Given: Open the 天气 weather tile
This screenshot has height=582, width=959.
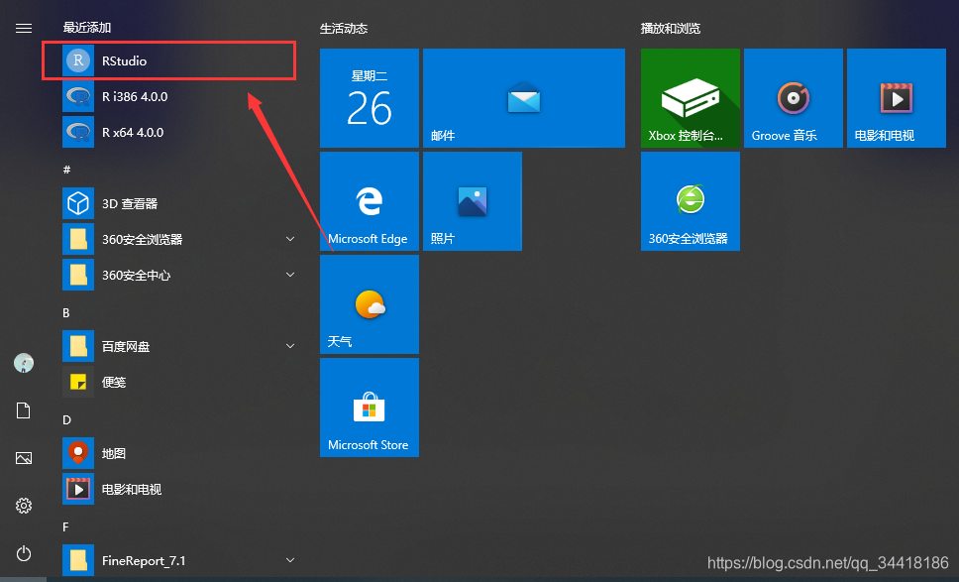Looking at the screenshot, I should 370,304.
